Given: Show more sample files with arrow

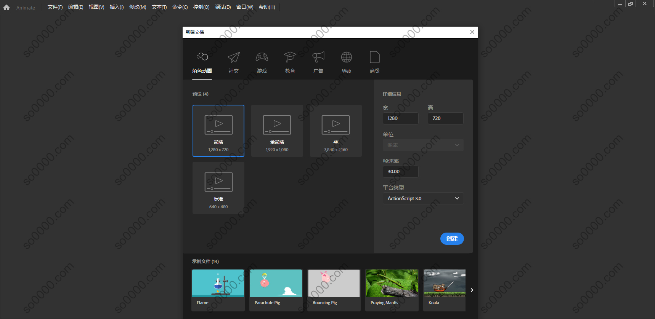Looking at the screenshot, I should coord(472,290).
